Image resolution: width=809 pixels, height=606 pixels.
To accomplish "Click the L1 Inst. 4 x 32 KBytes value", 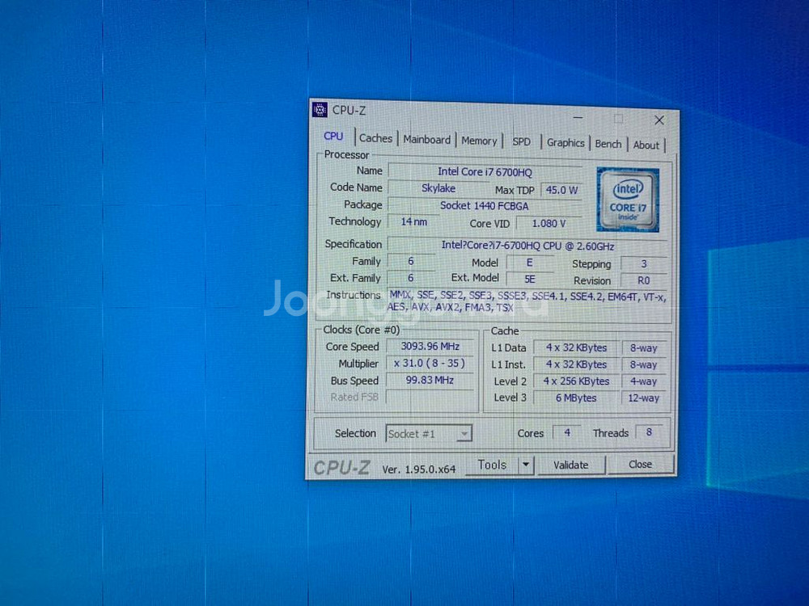I will 576,365.
